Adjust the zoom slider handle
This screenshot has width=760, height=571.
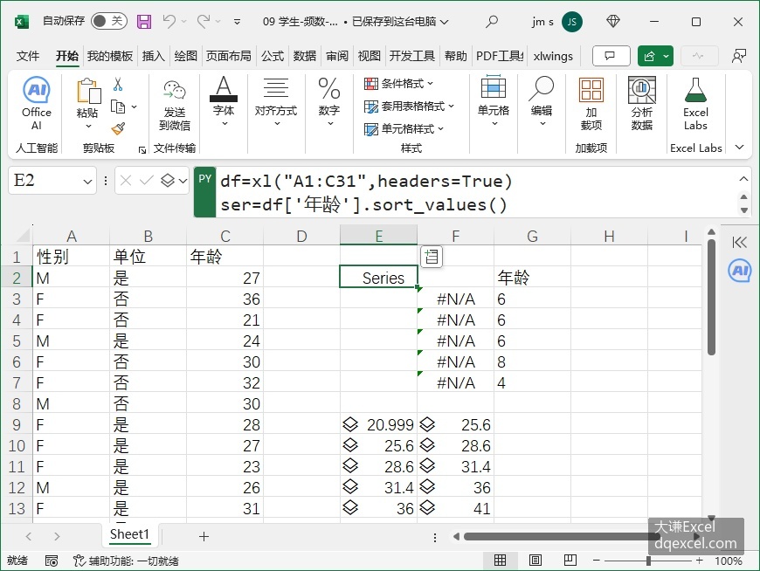648,561
